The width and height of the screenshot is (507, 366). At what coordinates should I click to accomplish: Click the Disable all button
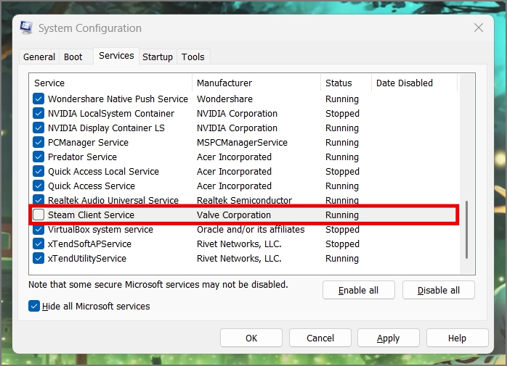click(x=439, y=290)
